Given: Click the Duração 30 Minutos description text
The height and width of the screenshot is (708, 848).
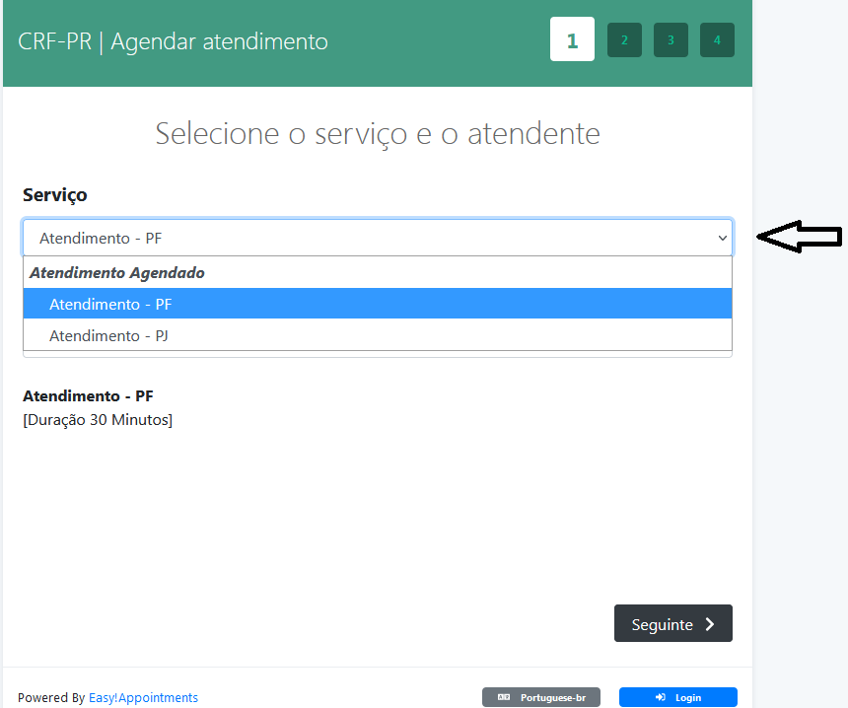Looking at the screenshot, I should coord(98,420).
